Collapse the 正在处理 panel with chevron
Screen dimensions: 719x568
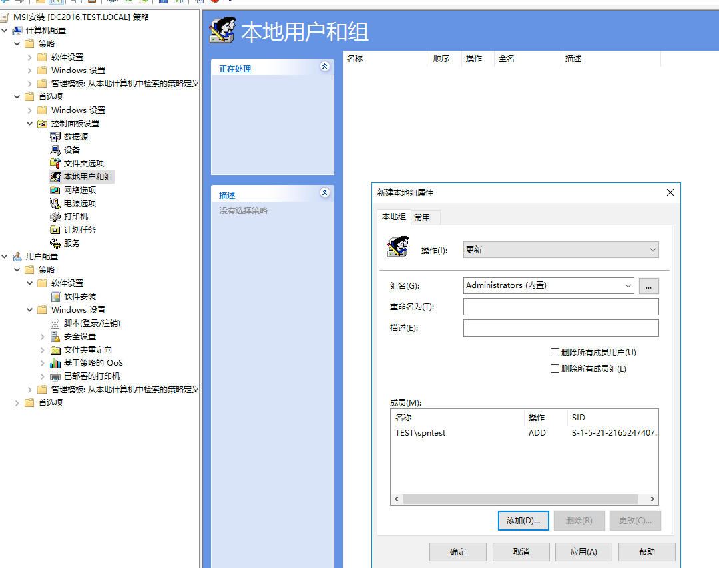coord(324,67)
